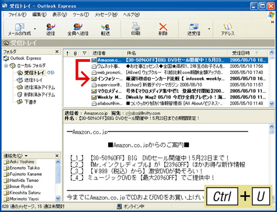Click the 受信トレイ folder banner icon
Screen dimensions: 277x212
click(6, 43)
